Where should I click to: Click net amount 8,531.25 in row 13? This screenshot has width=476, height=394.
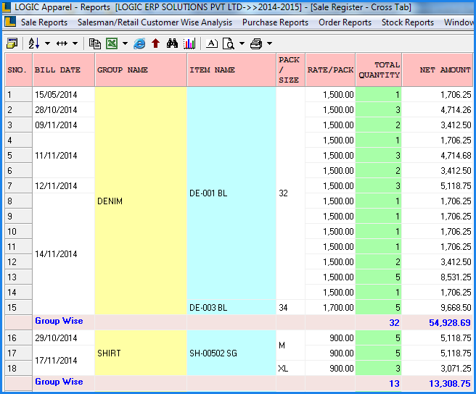(438, 277)
